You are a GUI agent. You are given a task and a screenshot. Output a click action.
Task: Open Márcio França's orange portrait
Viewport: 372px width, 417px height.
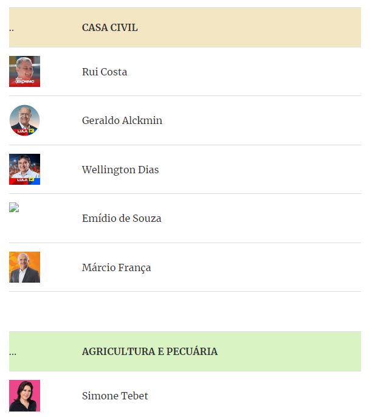coord(24,267)
